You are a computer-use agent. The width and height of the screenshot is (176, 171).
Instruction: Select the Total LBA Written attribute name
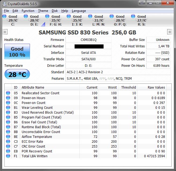[x=35, y=156]
